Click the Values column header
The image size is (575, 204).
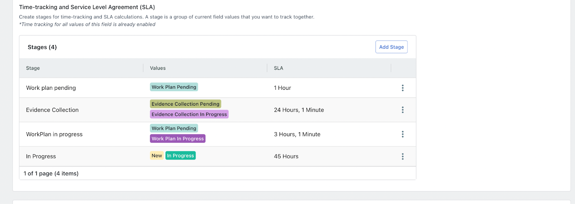click(x=158, y=68)
